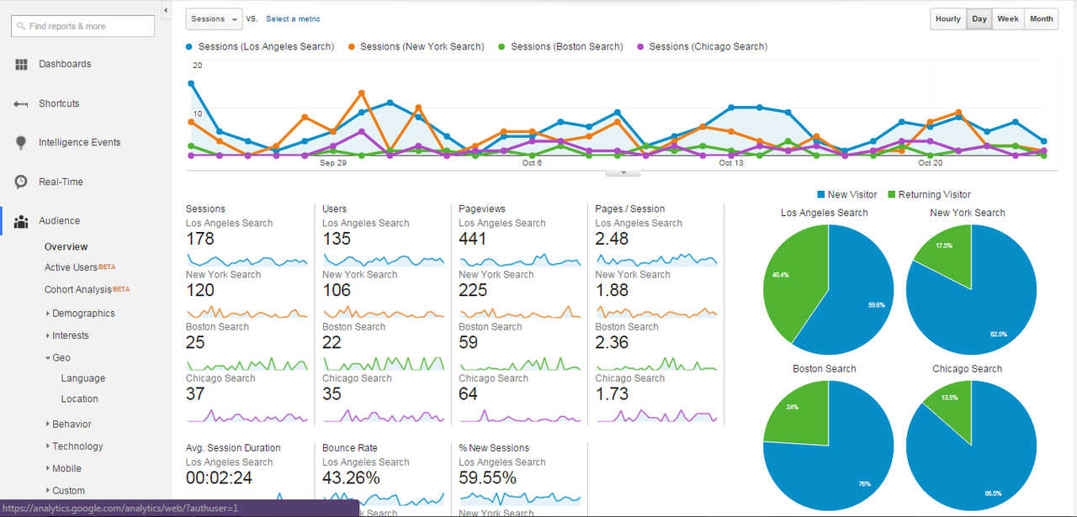
Task: Open Language report under Geo
Action: click(83, 379)
